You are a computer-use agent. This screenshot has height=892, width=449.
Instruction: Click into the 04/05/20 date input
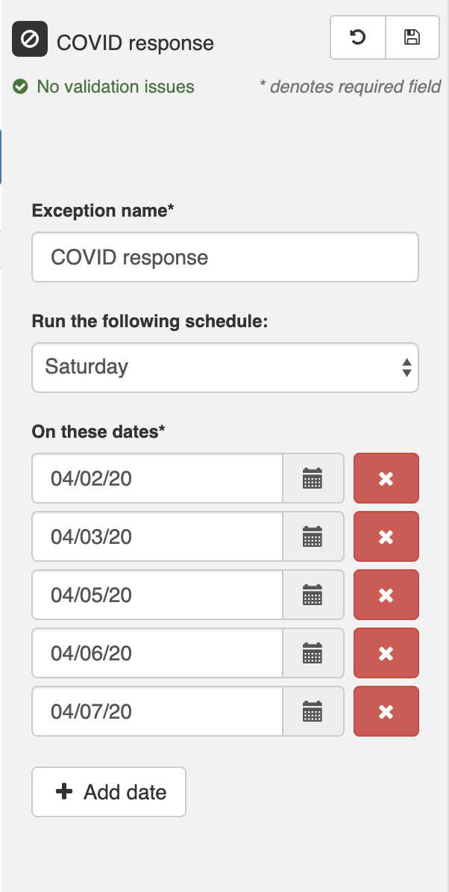click(x=157, y=595)
